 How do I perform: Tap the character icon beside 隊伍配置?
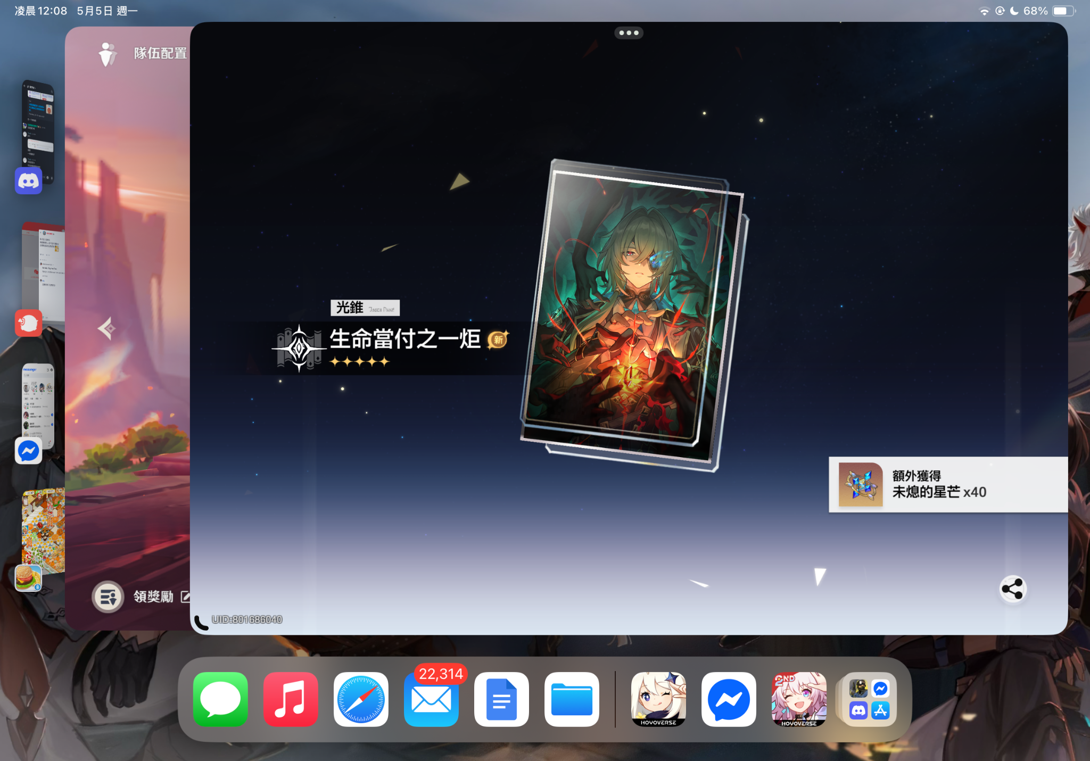(108, 54)
